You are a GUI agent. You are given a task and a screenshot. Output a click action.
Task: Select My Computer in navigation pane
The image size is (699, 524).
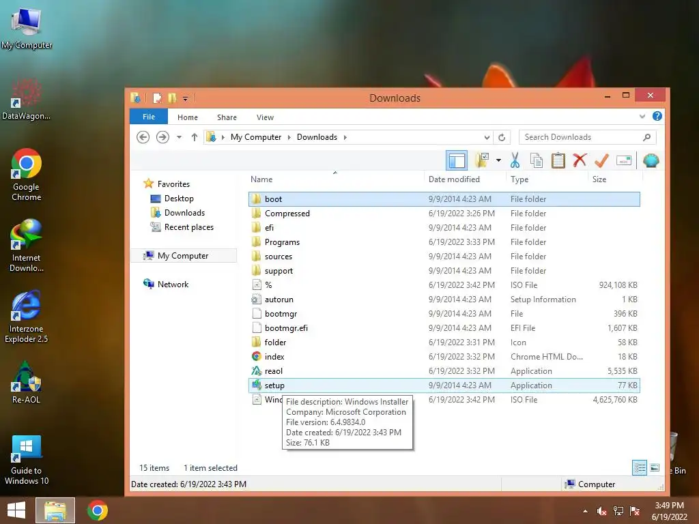[183, 255]
